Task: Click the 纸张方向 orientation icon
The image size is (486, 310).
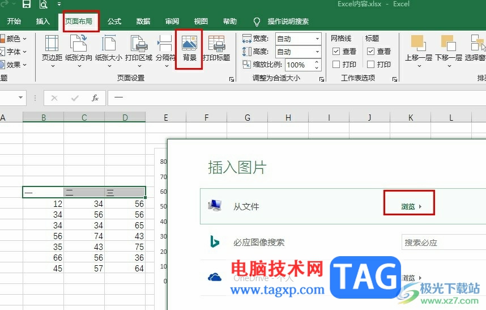Action: tap(78, 43)
